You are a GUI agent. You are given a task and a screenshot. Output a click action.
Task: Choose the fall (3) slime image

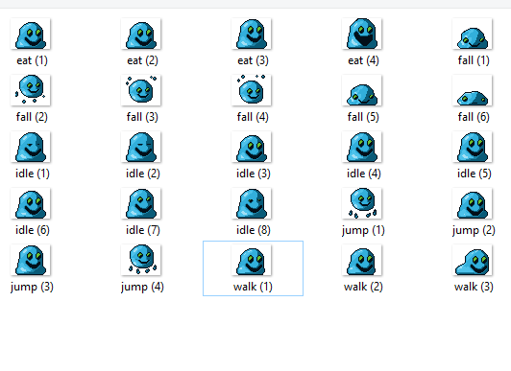(x=141, y=90)
